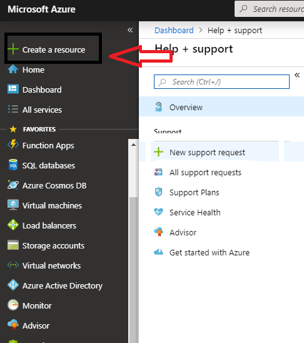Click the Home house icon
304x343 pixels.
pyautogui.click(x=13, y=69)
